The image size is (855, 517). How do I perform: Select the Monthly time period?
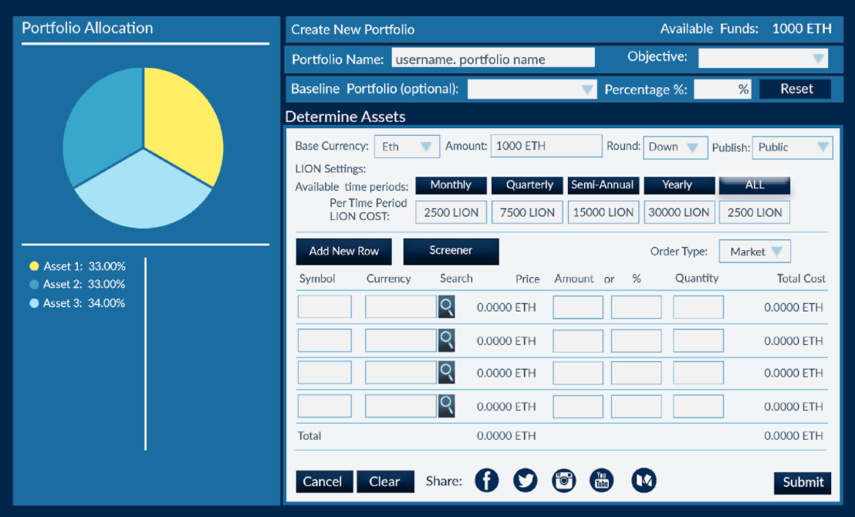[451, 185]
